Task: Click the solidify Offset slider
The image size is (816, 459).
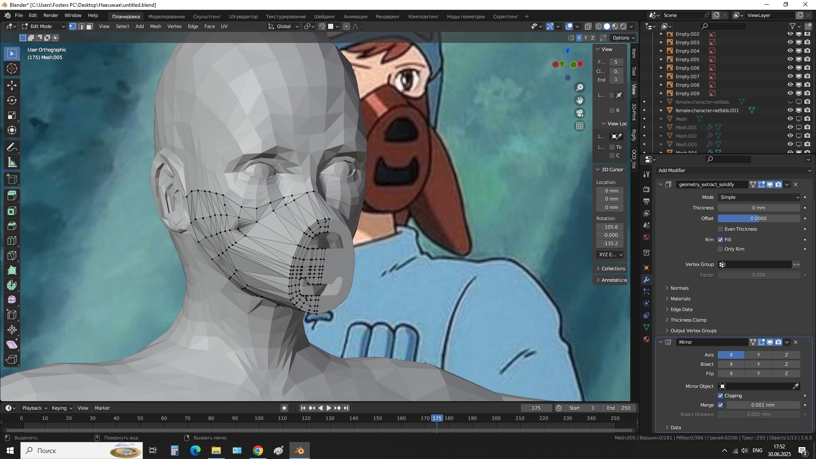Action: click(x=759, y=218)
